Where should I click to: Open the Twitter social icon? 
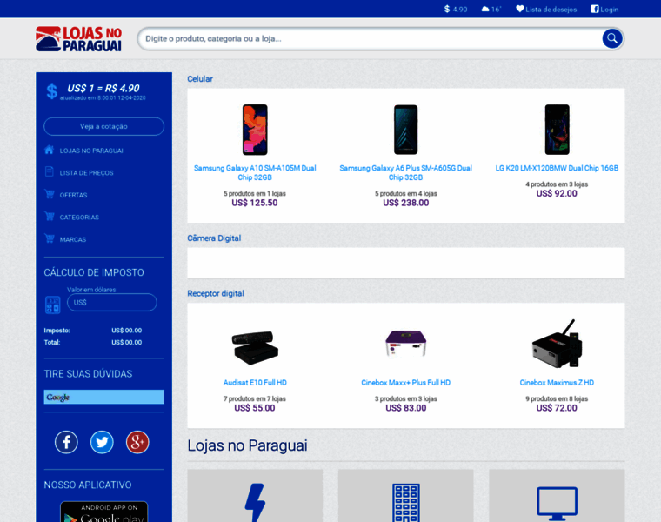(x=102, y=442)
